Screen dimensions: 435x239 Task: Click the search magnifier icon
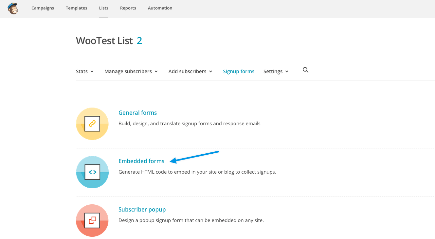click(x=305, y=70)
